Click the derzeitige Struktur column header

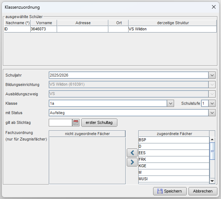click(x=173, y=23)
